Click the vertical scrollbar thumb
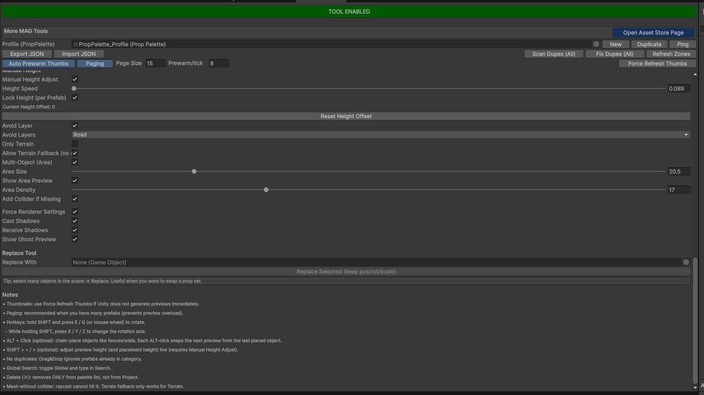Viewport: 704px width, 395px height. tap(696, 320)
